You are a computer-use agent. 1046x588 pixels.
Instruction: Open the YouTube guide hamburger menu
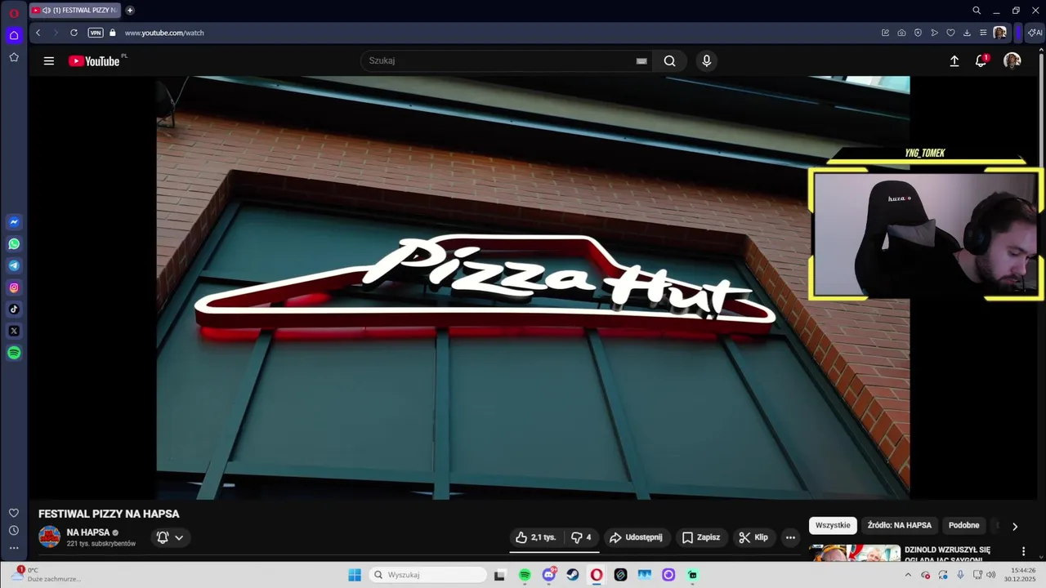(x=49, y=60)
